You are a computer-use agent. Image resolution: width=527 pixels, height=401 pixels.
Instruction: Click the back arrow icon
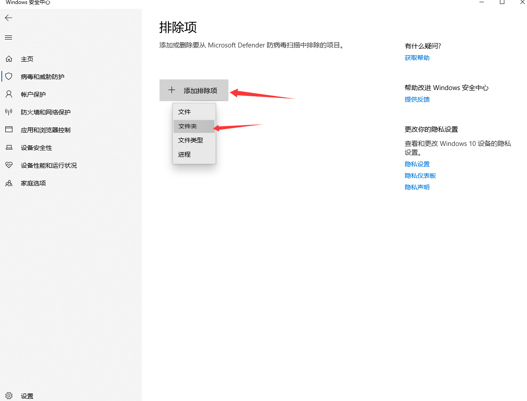tap(8, 18)
